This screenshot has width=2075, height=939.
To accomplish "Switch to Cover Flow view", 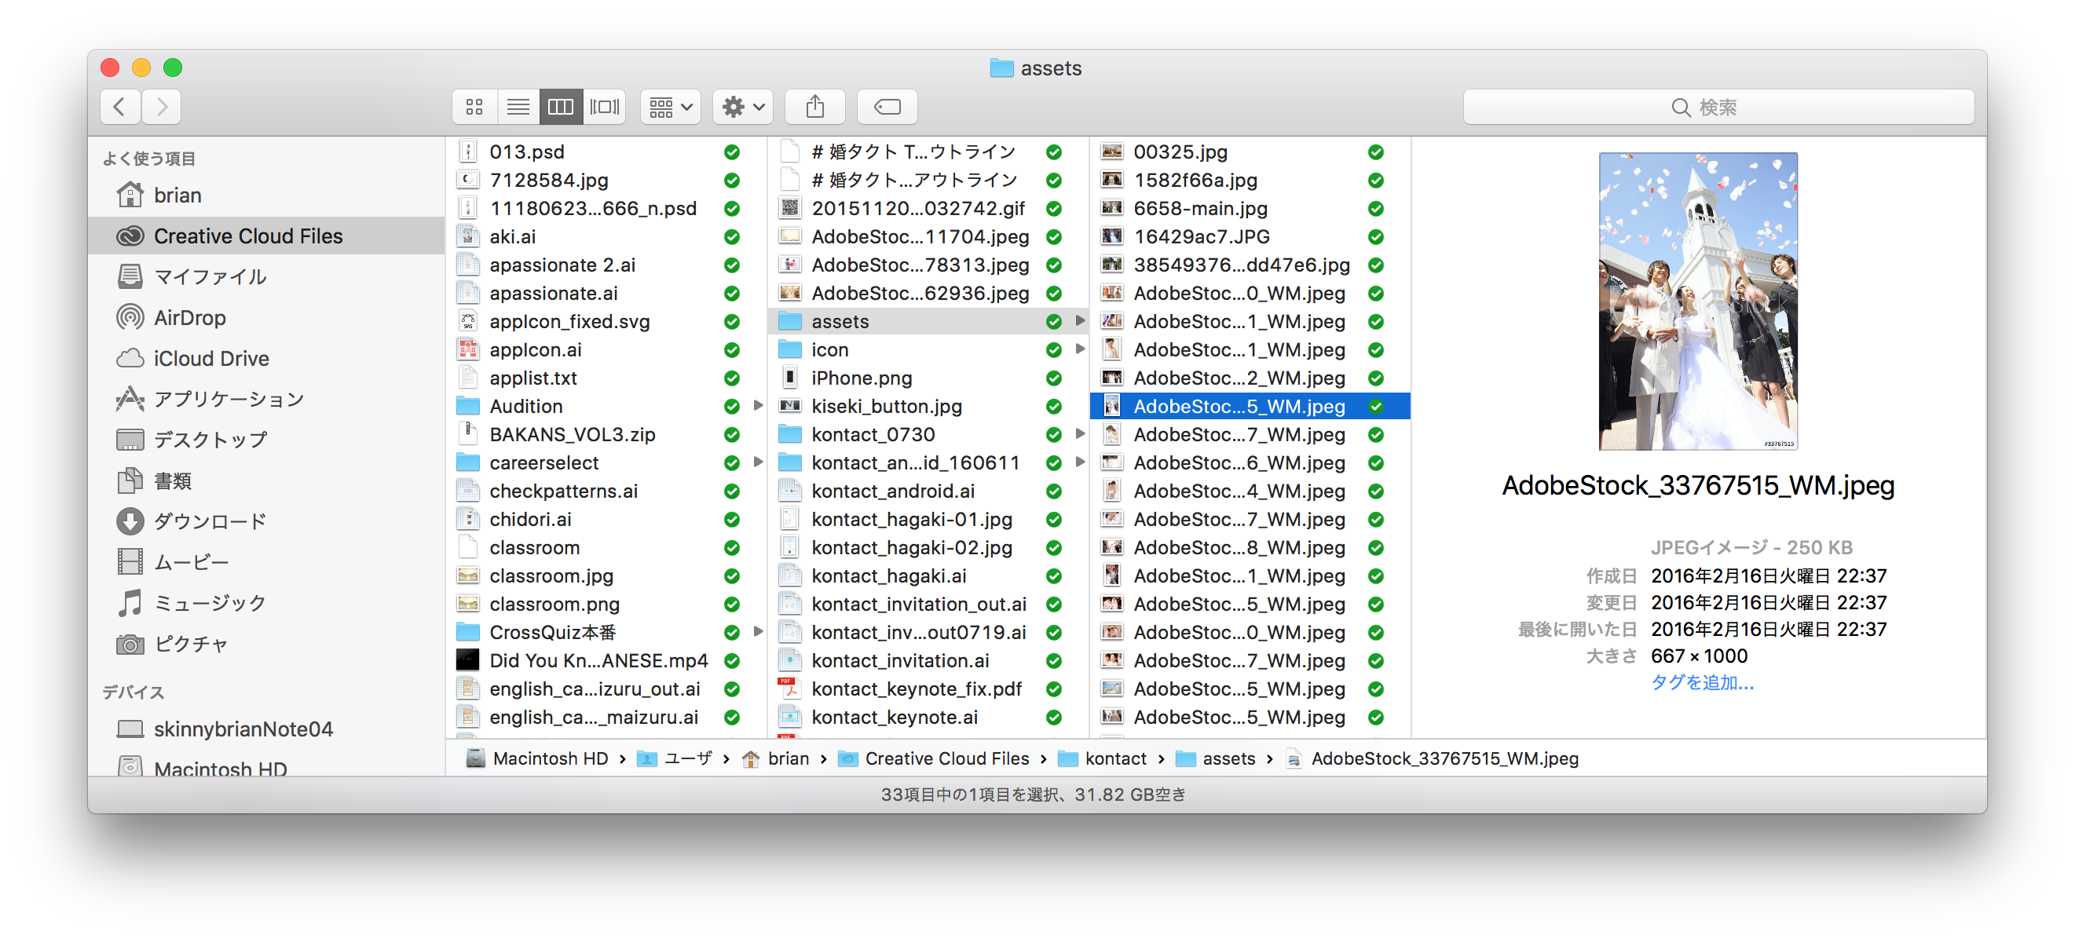I will [x=604, y=106].
